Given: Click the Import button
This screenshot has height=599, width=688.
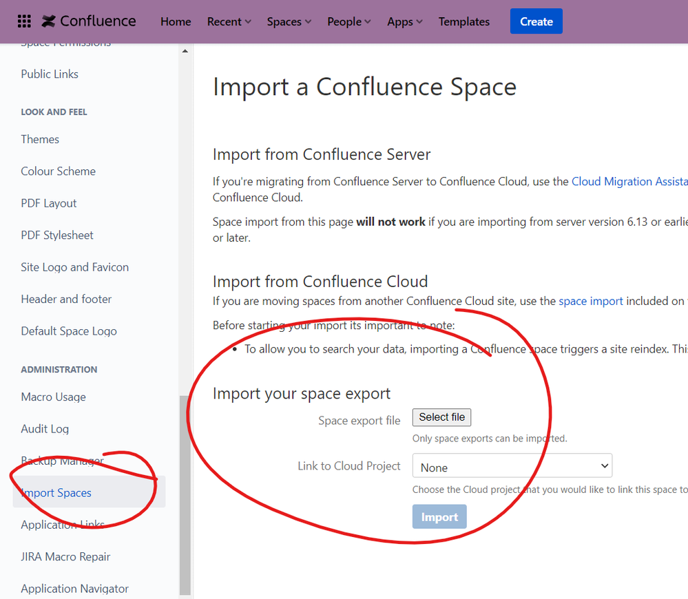Looking at the screenshot, I should click(x=439, y=516).
